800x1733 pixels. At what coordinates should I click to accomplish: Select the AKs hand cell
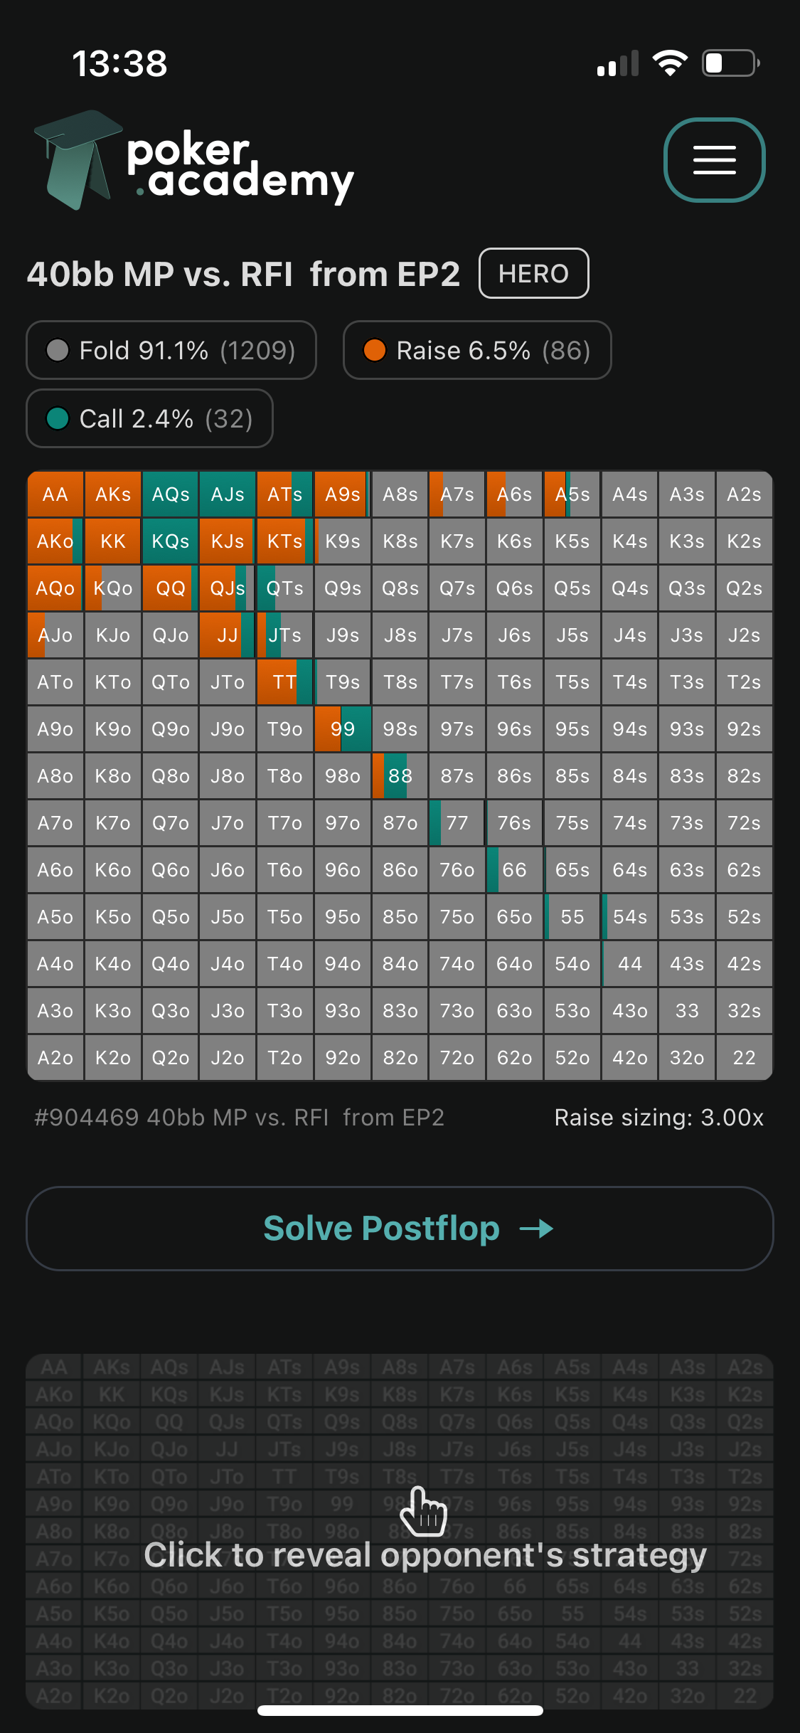click(x=113, y=494)
